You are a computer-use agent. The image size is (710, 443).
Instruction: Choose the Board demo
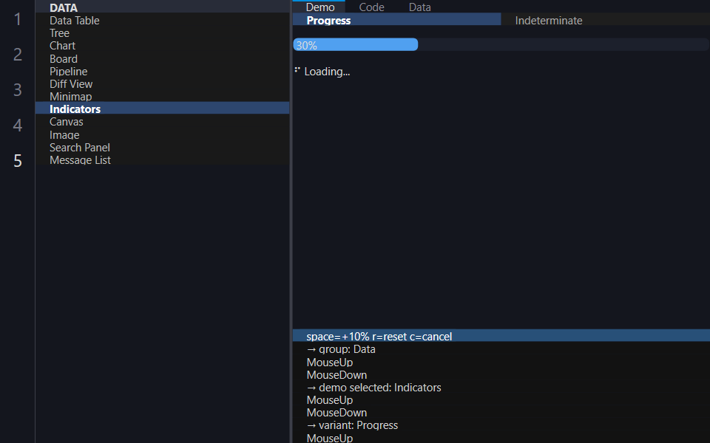pyautogui.click(x=162, y=59)
